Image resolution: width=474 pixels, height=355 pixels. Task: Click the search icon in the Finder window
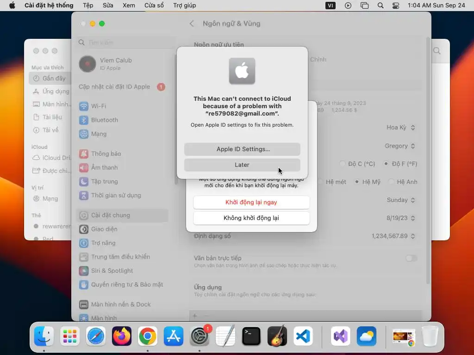pyautogui.click(x=437, y=51)
